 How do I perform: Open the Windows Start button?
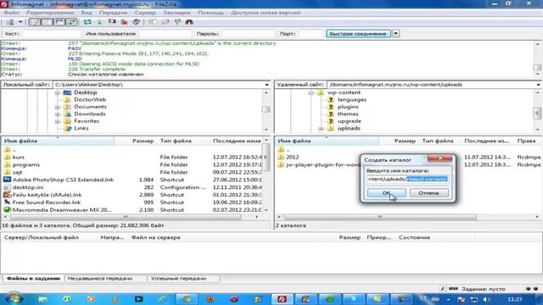[14, 299]
